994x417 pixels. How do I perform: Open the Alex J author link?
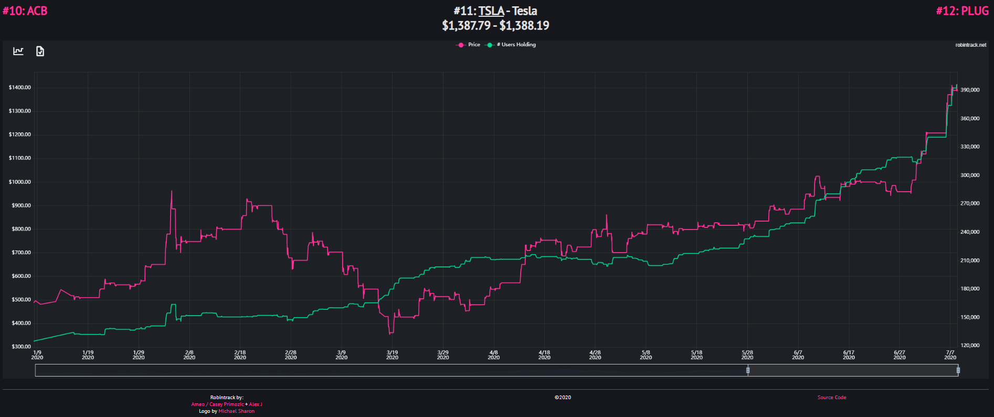click(256, 404)
